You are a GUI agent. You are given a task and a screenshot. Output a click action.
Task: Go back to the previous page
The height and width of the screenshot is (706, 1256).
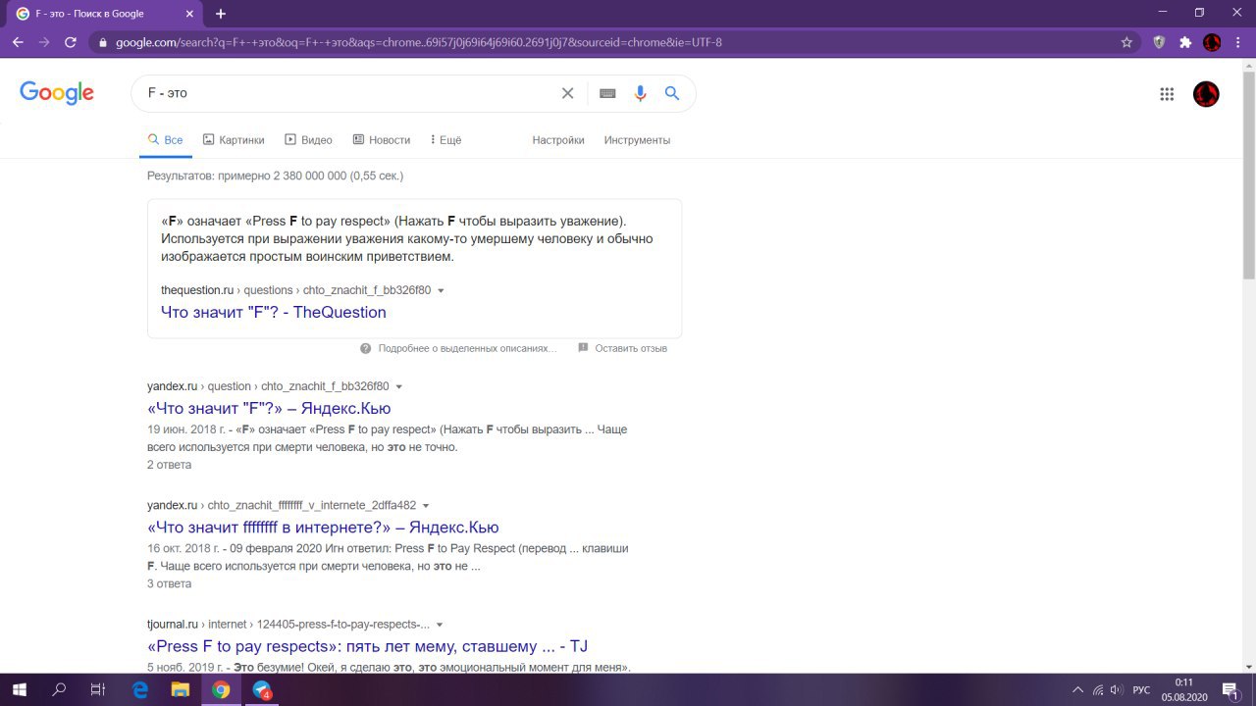[x=18, y=42]
